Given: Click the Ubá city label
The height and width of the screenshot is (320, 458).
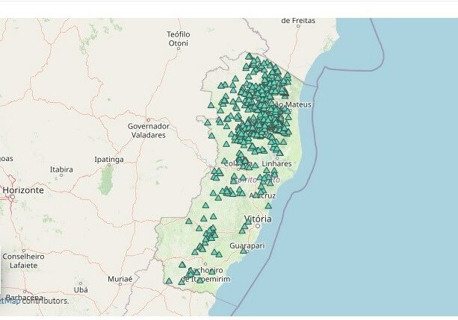Looking at the screenshot, I should click(x=81, y=289).
